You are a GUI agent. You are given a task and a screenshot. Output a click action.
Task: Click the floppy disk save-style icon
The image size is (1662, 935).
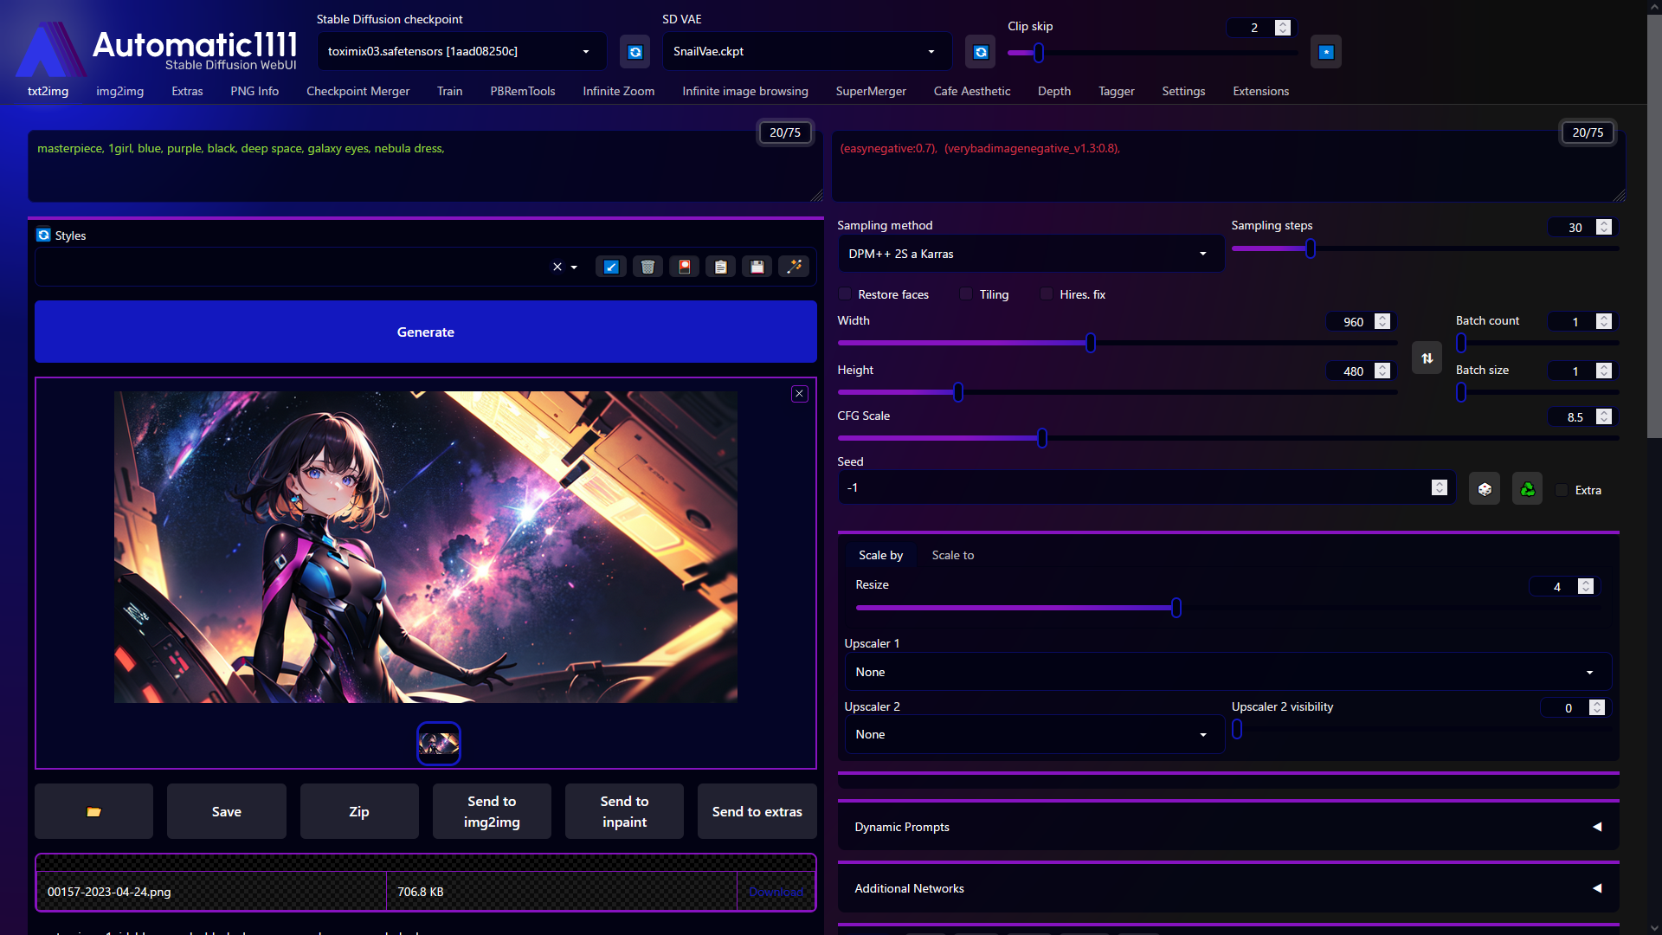point(757,267)
